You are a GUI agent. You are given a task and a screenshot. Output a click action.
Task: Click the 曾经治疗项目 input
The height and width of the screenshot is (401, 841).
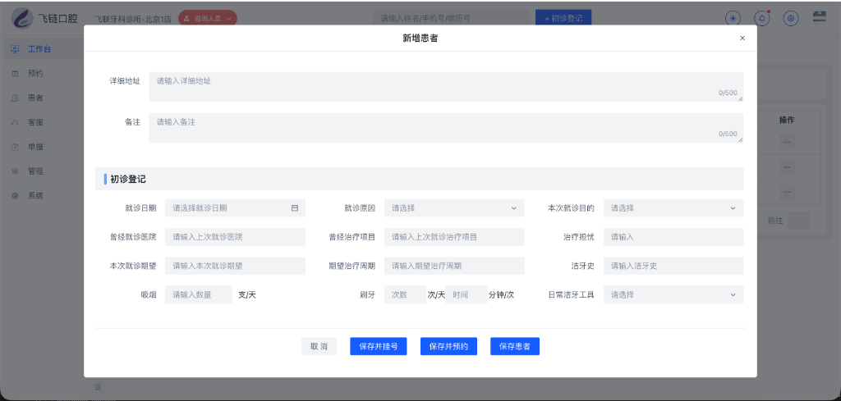(x=454, y=237)
